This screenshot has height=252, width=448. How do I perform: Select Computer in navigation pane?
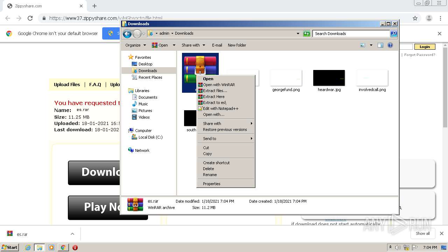tap(143, 131)
